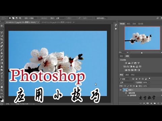Select the Polygonal Lasso tool
The height and width of the screenshot is (121, 162).
[x=2, y=33]
